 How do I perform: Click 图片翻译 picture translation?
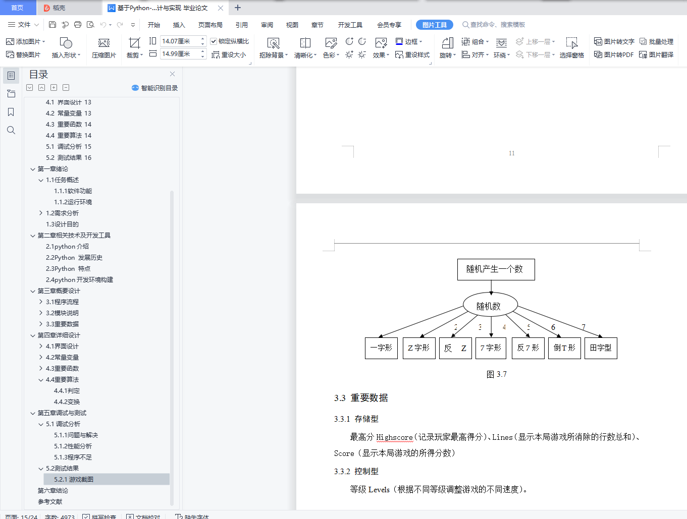pyautogui.click(x=656, y=54)
